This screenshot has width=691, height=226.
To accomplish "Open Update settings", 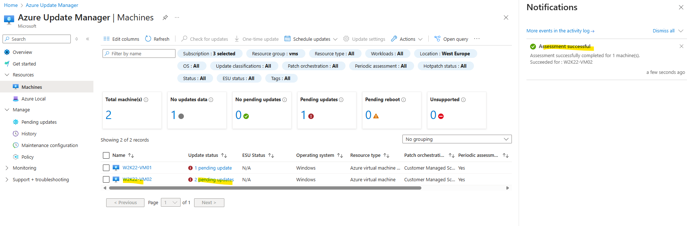I will click(x=364, y=39).
